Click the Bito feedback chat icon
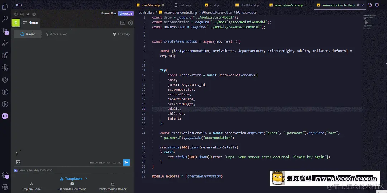387x193 pixels. (22, 14)
